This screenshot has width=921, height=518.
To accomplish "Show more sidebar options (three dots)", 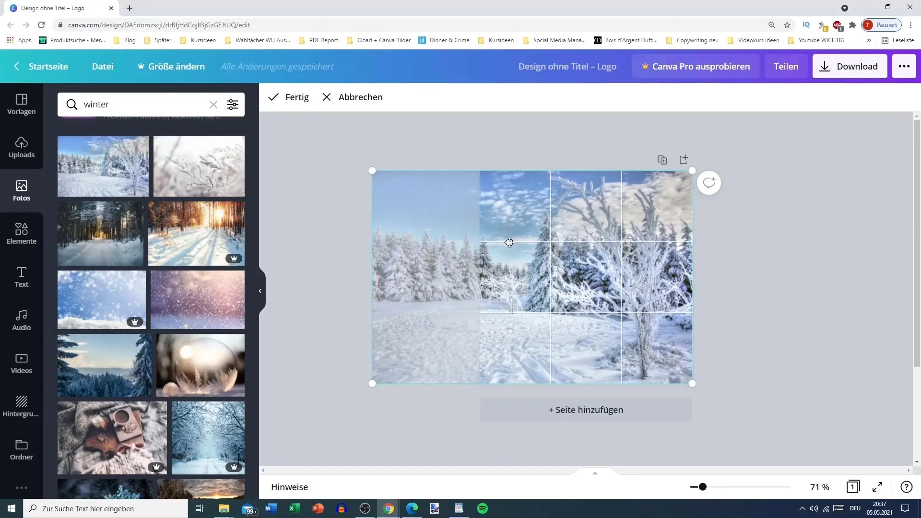I will [22, 488].
